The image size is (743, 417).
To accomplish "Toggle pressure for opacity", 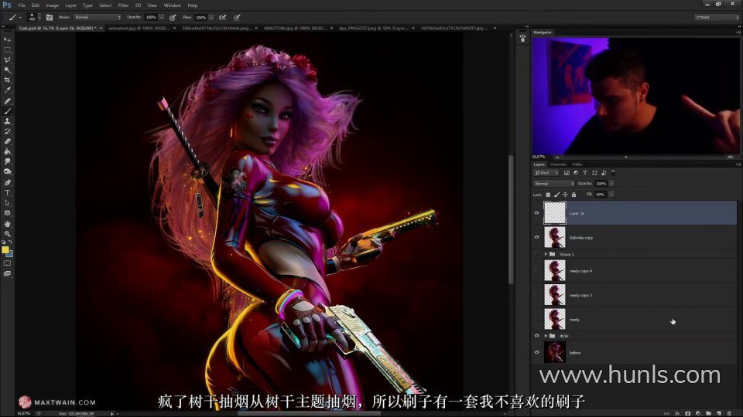I will pyautogui.click(x=173, y=18).
